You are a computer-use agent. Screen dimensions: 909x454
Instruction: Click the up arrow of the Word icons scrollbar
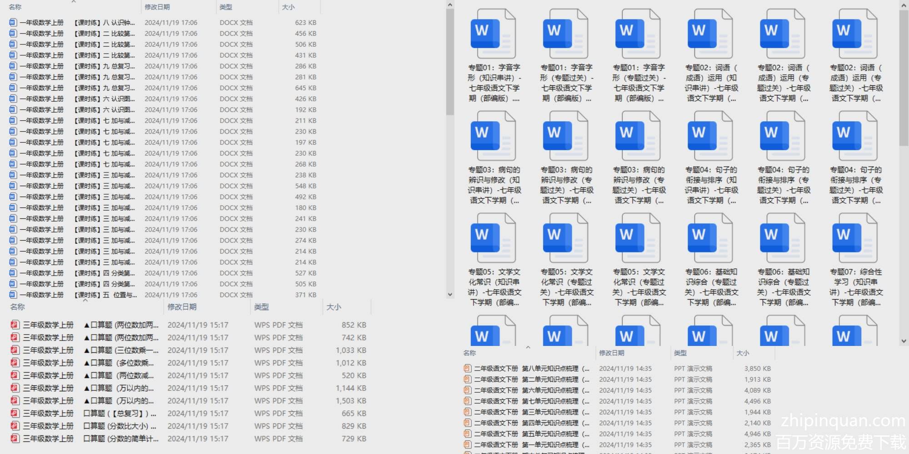904,5
